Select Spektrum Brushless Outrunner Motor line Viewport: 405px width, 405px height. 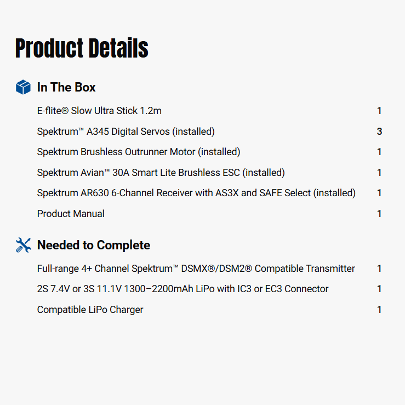(x=139, y=152)
